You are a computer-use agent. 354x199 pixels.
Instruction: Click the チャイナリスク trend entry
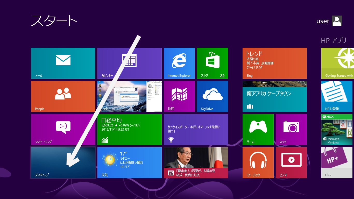click(254, 67)
